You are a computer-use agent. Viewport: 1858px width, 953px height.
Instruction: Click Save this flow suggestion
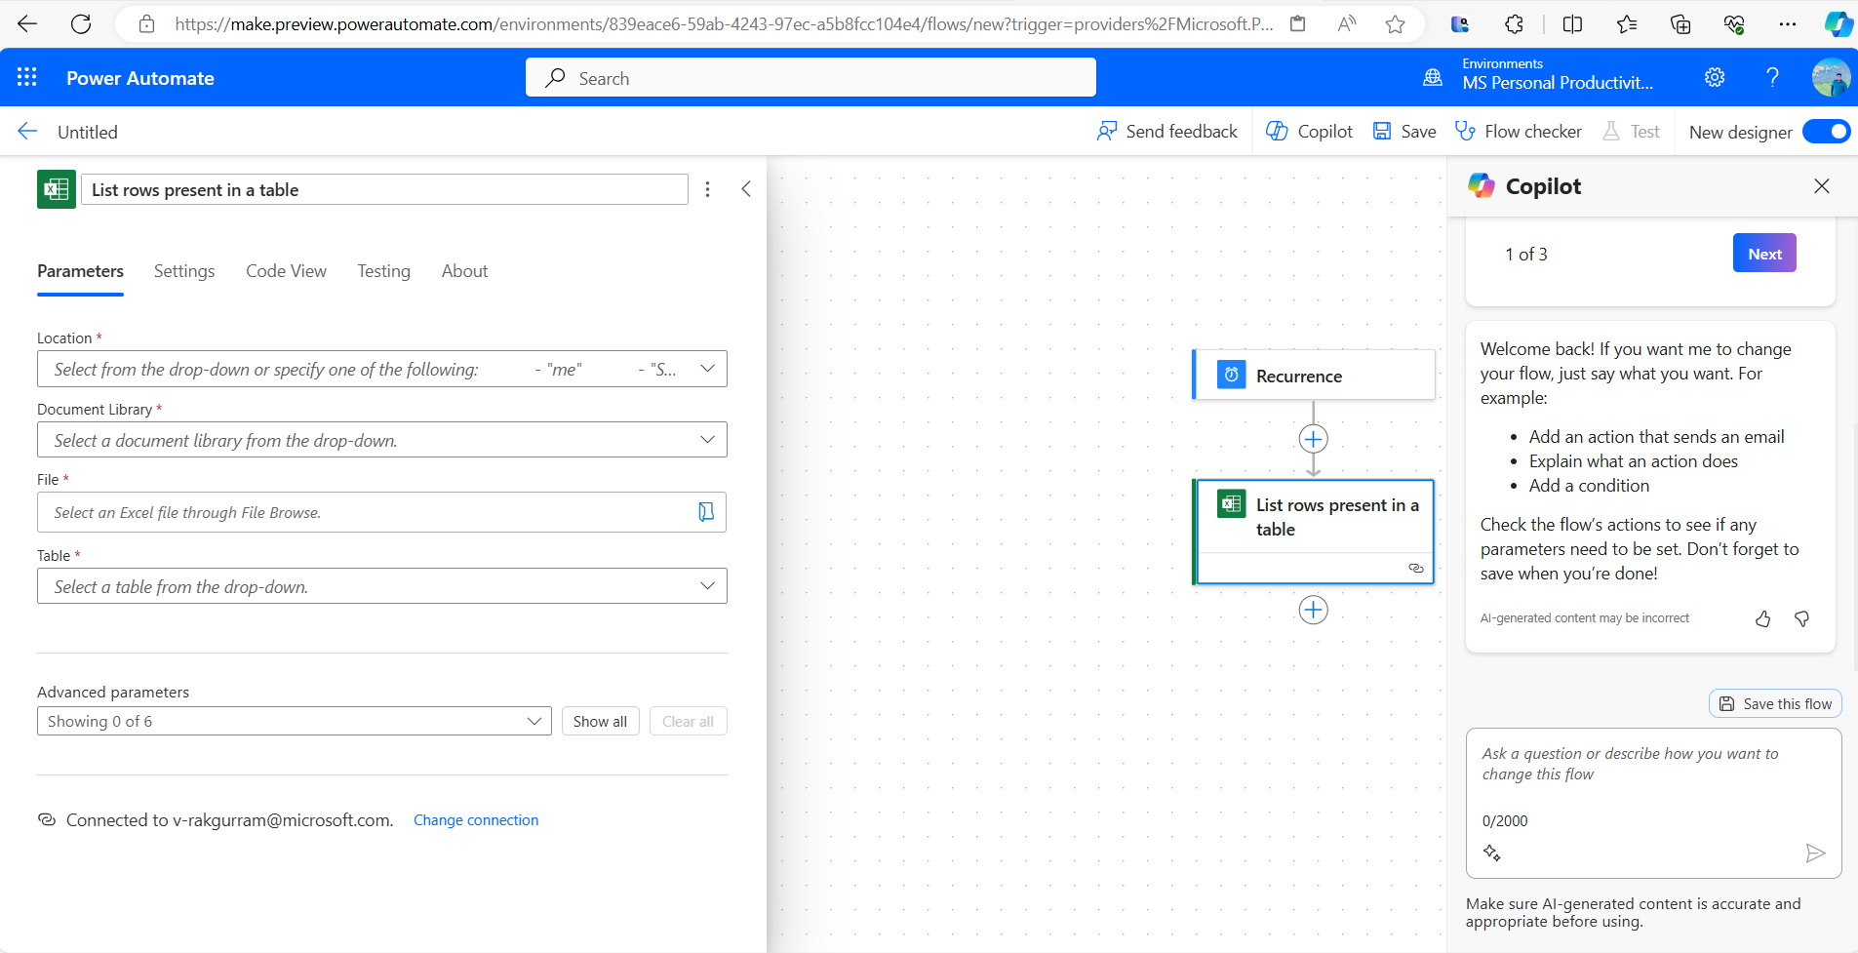1775,703
